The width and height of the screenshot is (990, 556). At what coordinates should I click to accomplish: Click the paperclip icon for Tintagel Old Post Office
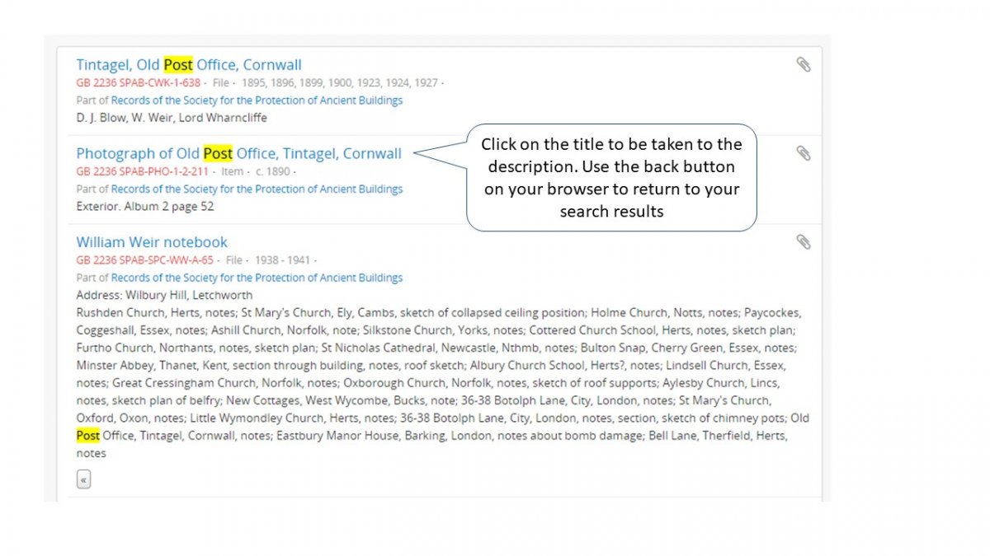tap(803, 64)
